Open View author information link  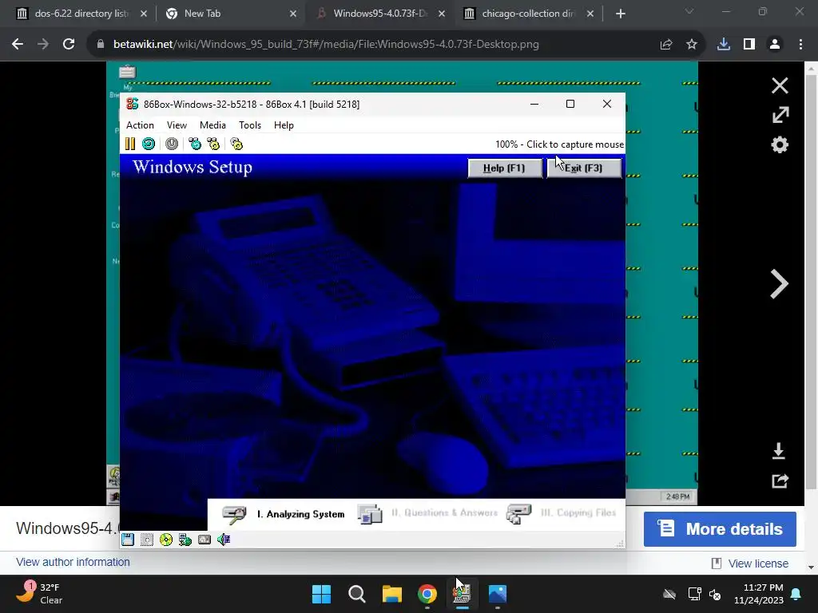(x=73, y=562)
